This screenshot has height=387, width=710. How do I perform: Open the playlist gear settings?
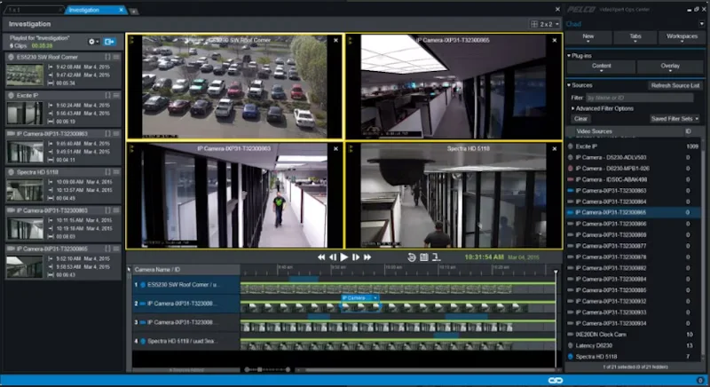point(91,42)
